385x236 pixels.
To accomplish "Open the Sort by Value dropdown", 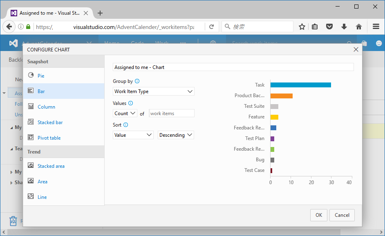I will tap(133, 135).
